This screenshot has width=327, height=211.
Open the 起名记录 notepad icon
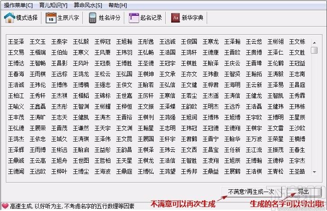tap(134, 18)
